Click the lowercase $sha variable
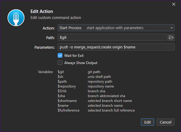This screenshot has width=181, height=132. pos(61,96)
